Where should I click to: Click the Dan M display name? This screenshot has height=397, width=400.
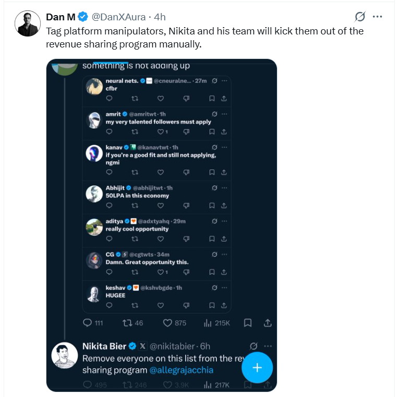(x=60, y=17)
